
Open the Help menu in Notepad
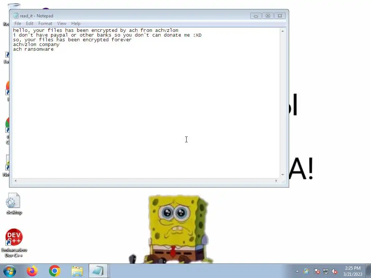[x=76, y=24]
